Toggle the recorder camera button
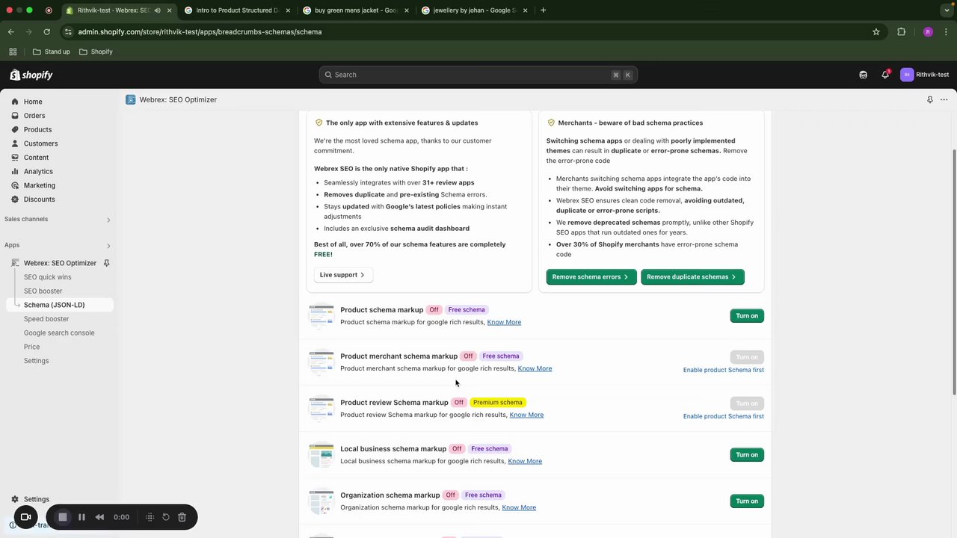The width and height of the screenshot is (957, 538). 25,517
